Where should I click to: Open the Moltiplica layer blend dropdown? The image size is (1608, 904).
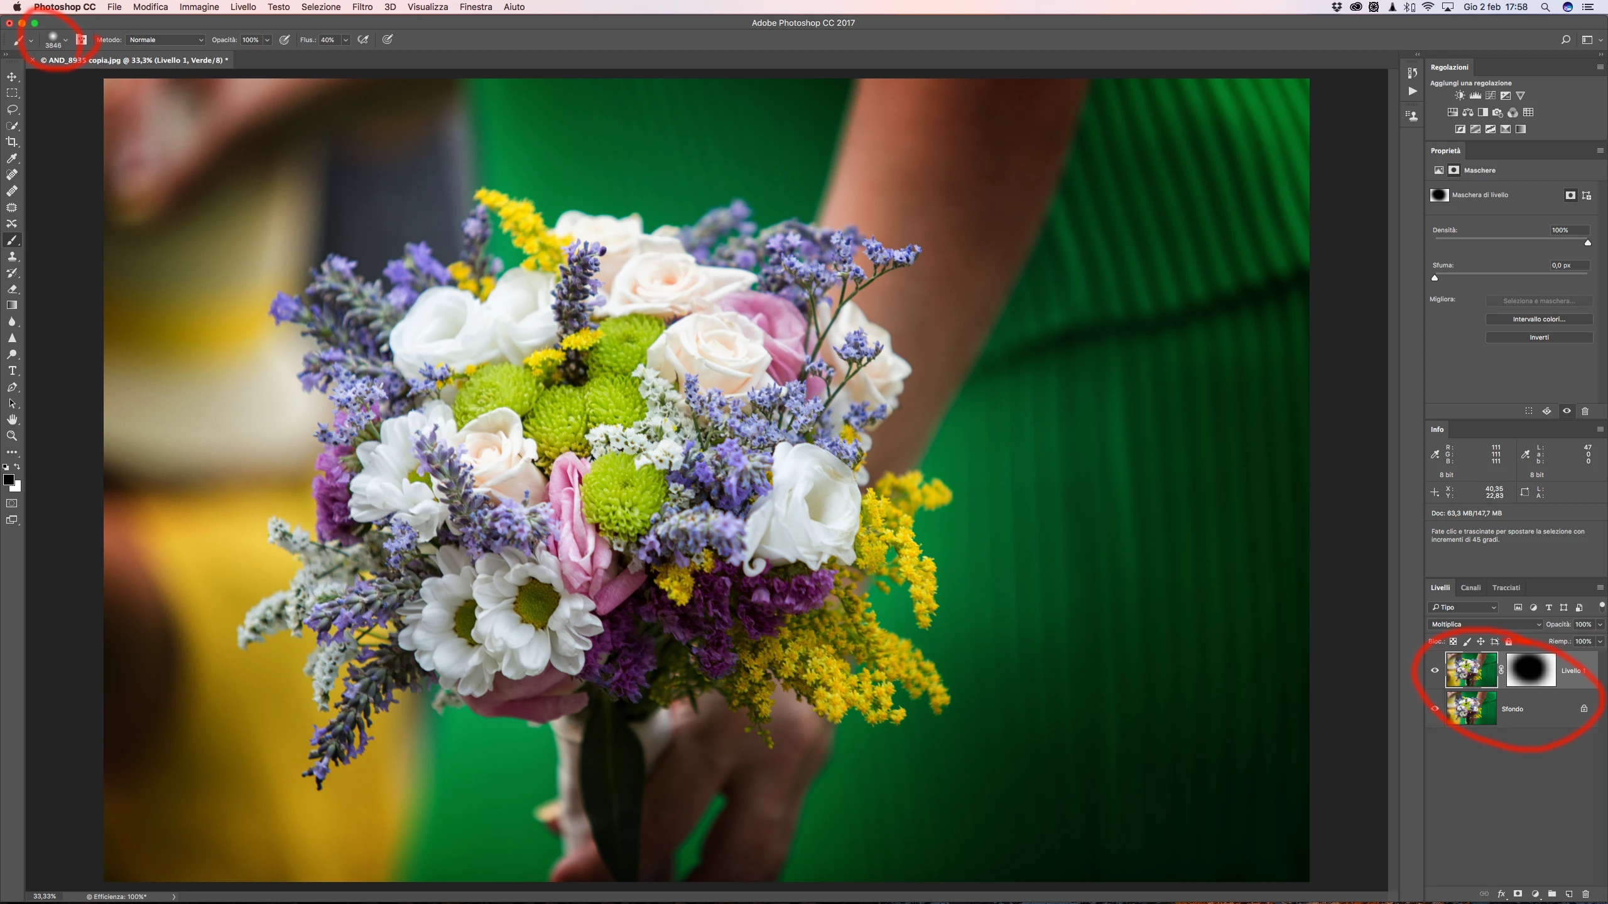tap(1486, 624)
